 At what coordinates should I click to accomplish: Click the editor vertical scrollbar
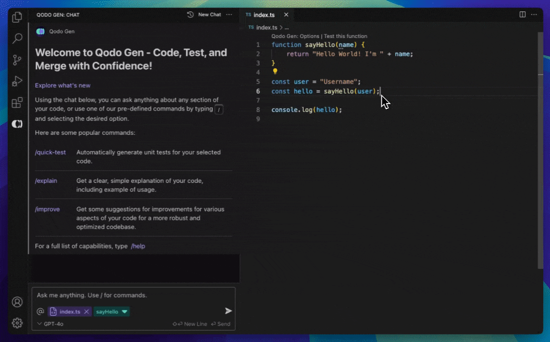click(x=541, y=151)
